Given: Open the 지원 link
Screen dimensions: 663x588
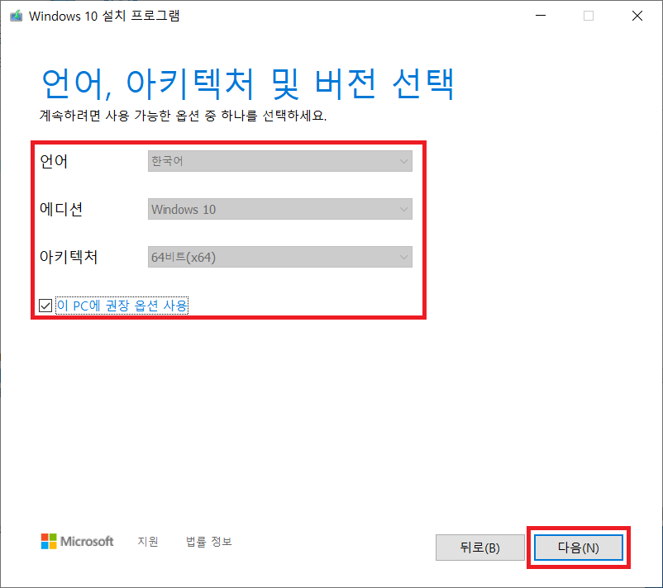Looking at the screenshot, I should click(x=148, y=541).
